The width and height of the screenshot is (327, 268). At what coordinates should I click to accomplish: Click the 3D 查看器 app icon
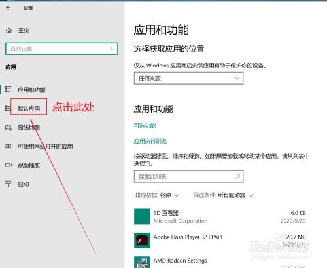point(142,217)
